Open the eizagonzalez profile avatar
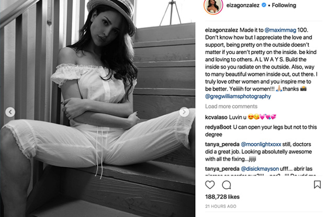Screen dimensions: 325x217 [214, 6]
